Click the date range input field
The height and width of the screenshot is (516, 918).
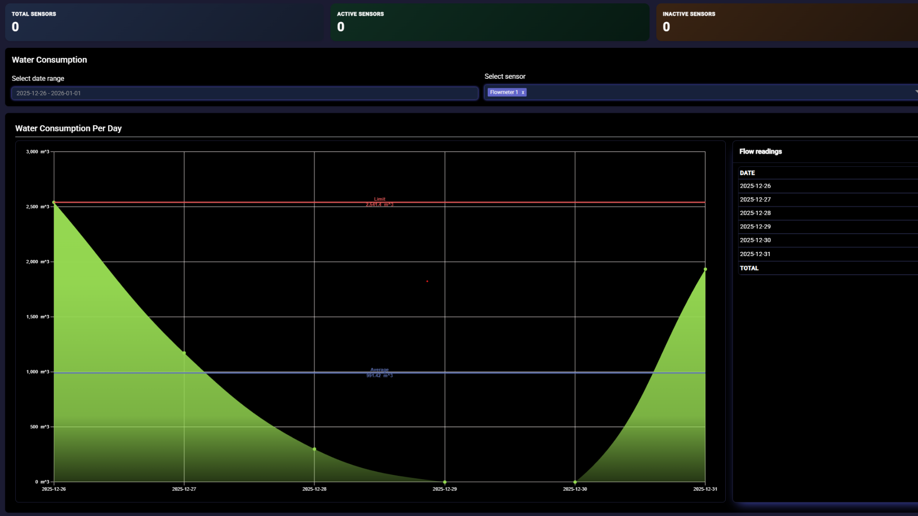click(245, 93)
